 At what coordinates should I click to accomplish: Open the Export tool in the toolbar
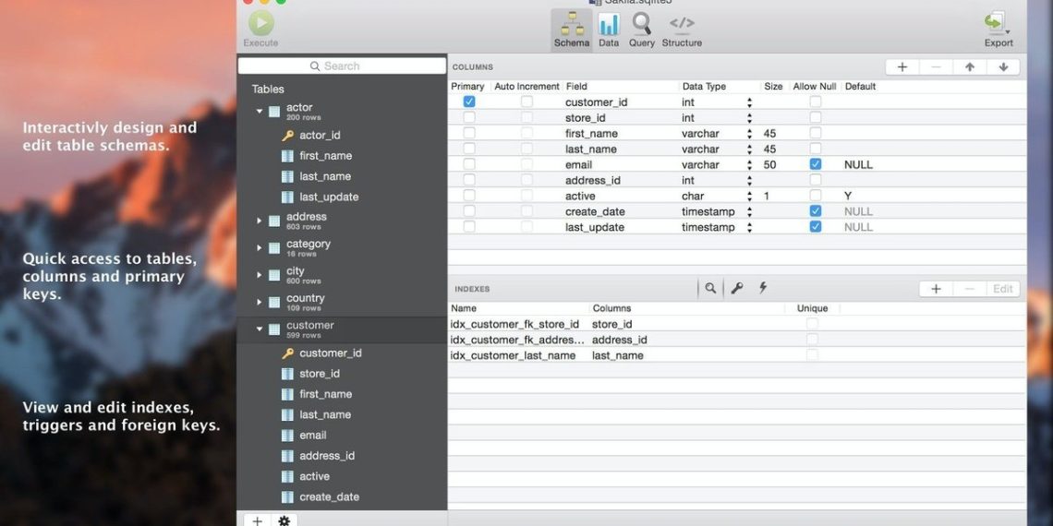pyautogui.click(x=998, y=28)
